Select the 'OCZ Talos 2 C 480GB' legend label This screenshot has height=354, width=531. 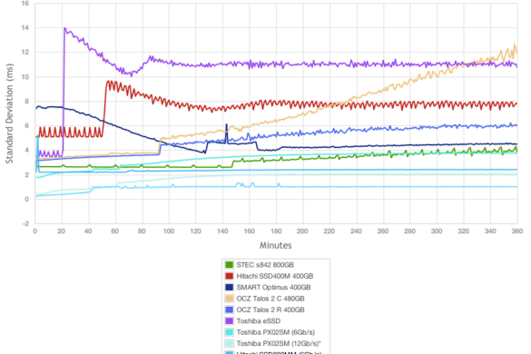(x=270, y=299)
